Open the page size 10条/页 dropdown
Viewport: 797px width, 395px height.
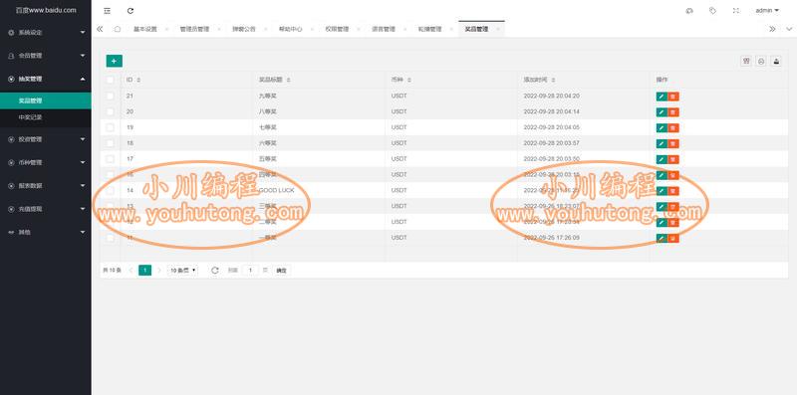[183, 271]
